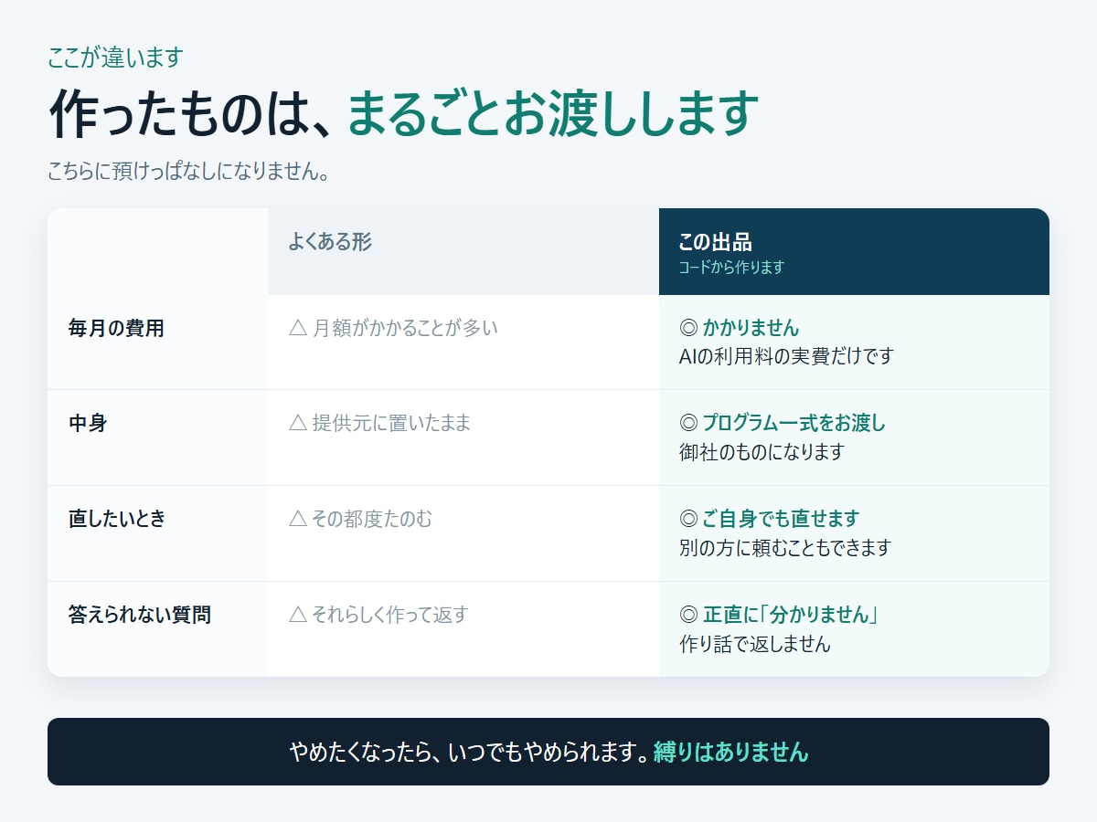Click the '直したいとき' row label
1097x822 pixels.
click(117, 519)
